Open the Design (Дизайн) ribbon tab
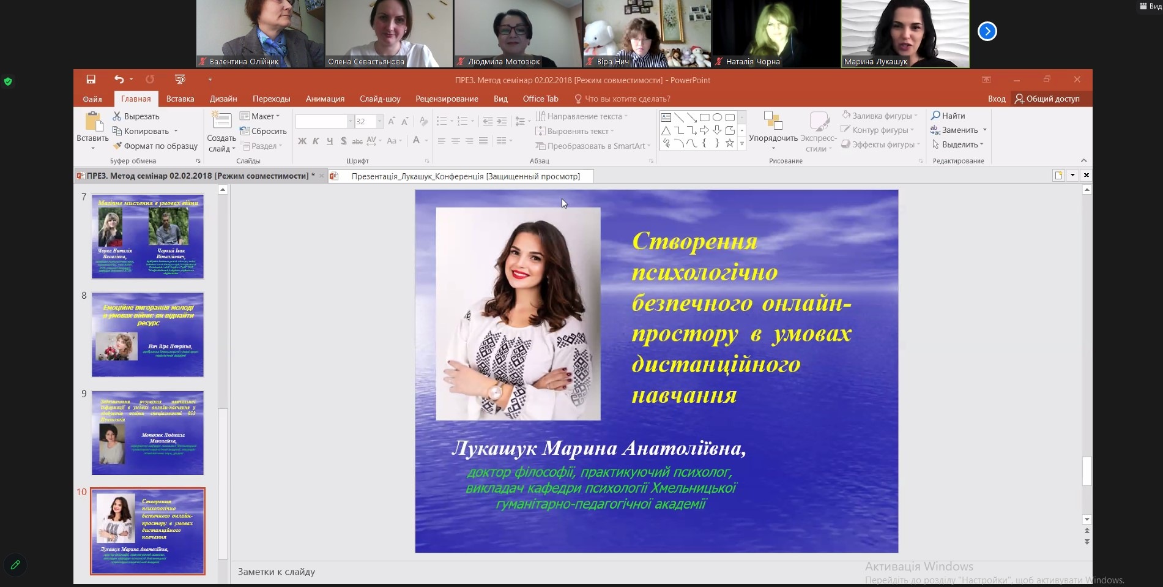The image size is (1163, 587). [x=223, y=99]
